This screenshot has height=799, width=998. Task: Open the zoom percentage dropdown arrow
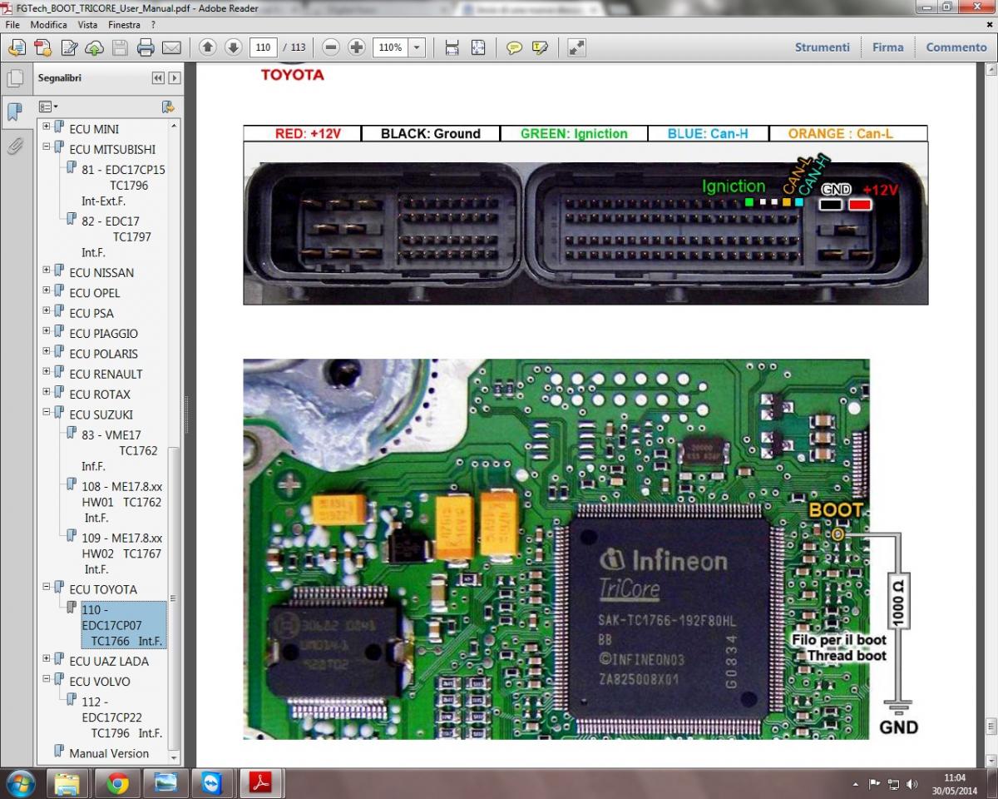point(417,47)
